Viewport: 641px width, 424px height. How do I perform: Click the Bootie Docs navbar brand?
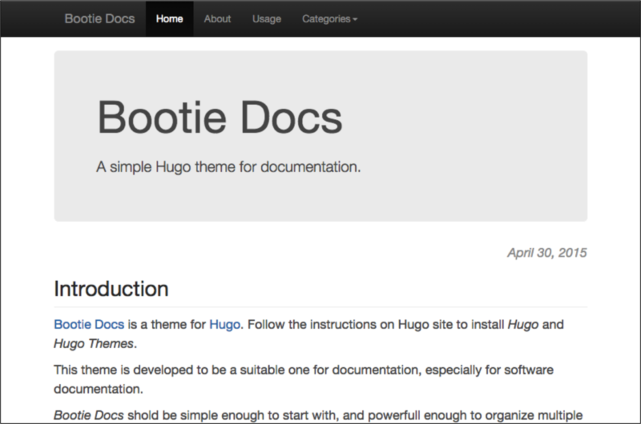coord(100,19)
